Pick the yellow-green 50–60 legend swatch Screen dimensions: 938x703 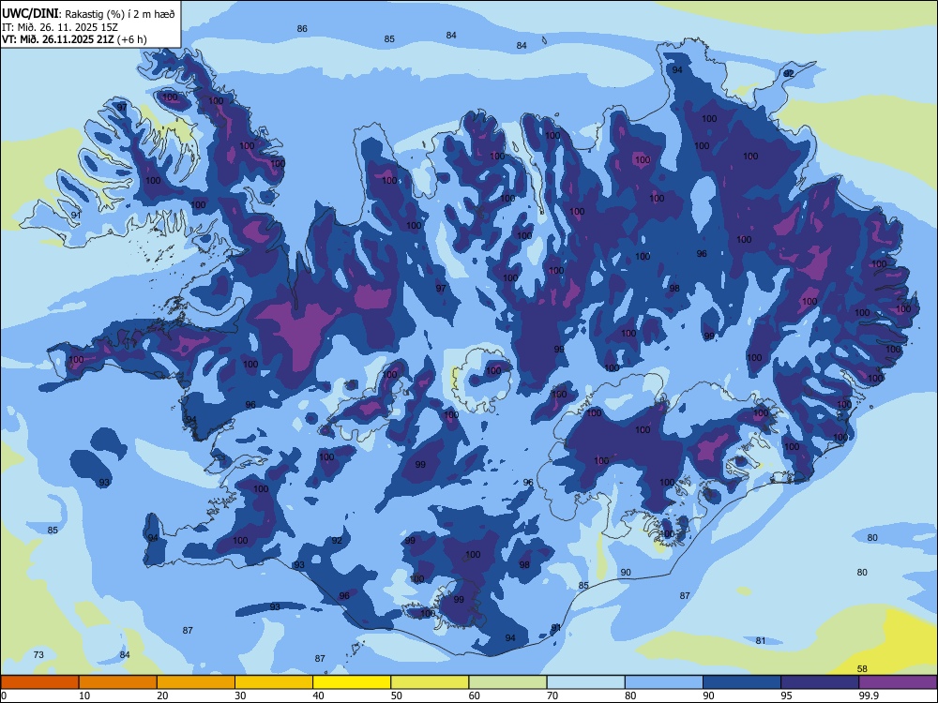430,682
